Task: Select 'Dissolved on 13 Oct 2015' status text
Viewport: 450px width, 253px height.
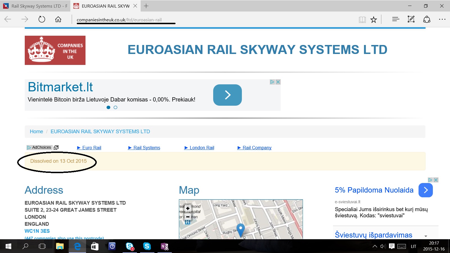Action: click(58, 161)
